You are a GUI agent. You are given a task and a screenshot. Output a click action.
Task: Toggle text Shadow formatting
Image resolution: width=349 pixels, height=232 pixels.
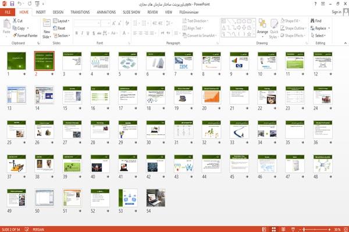pos(94,33)
